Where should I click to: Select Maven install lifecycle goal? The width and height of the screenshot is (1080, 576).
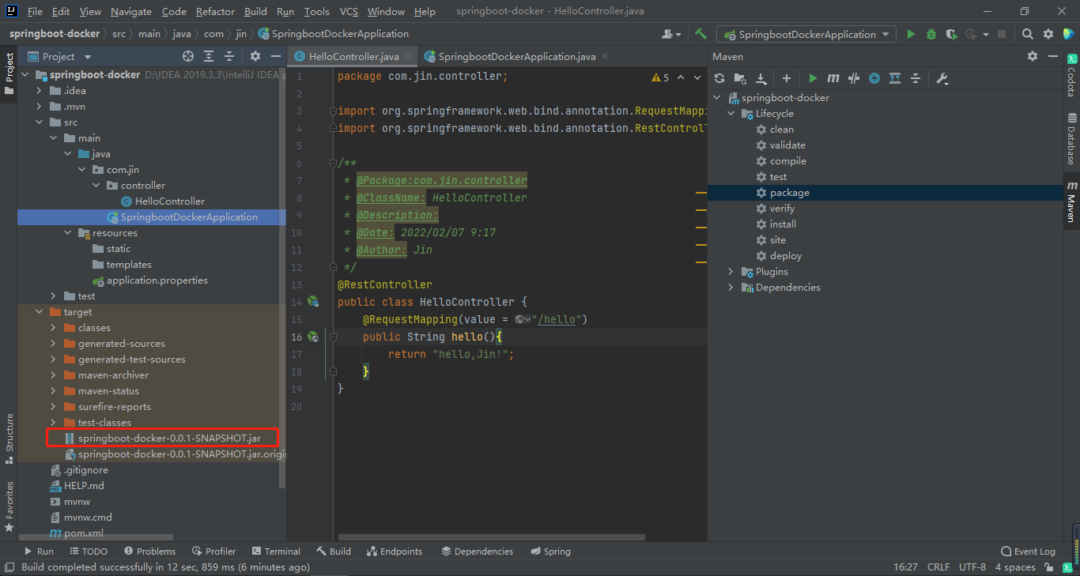(783, 224)
